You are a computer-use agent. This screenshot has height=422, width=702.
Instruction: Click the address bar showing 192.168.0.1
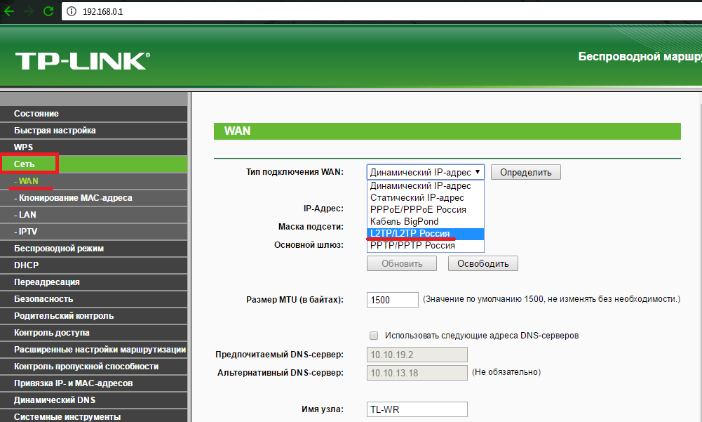click(x=381, y=12)
